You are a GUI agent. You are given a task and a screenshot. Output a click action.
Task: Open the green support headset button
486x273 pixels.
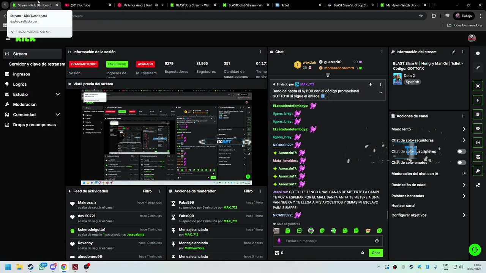pos(475,249)
